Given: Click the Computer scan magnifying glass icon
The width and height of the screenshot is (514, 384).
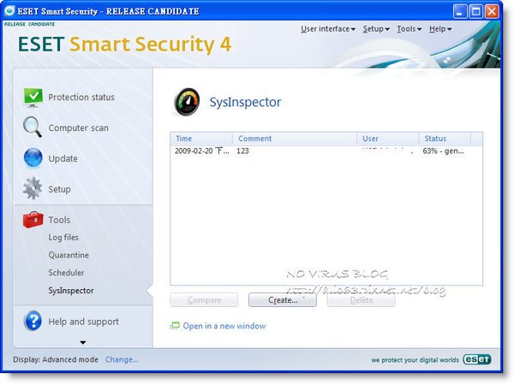Looking at the screenshot, I should pos(33,127).
